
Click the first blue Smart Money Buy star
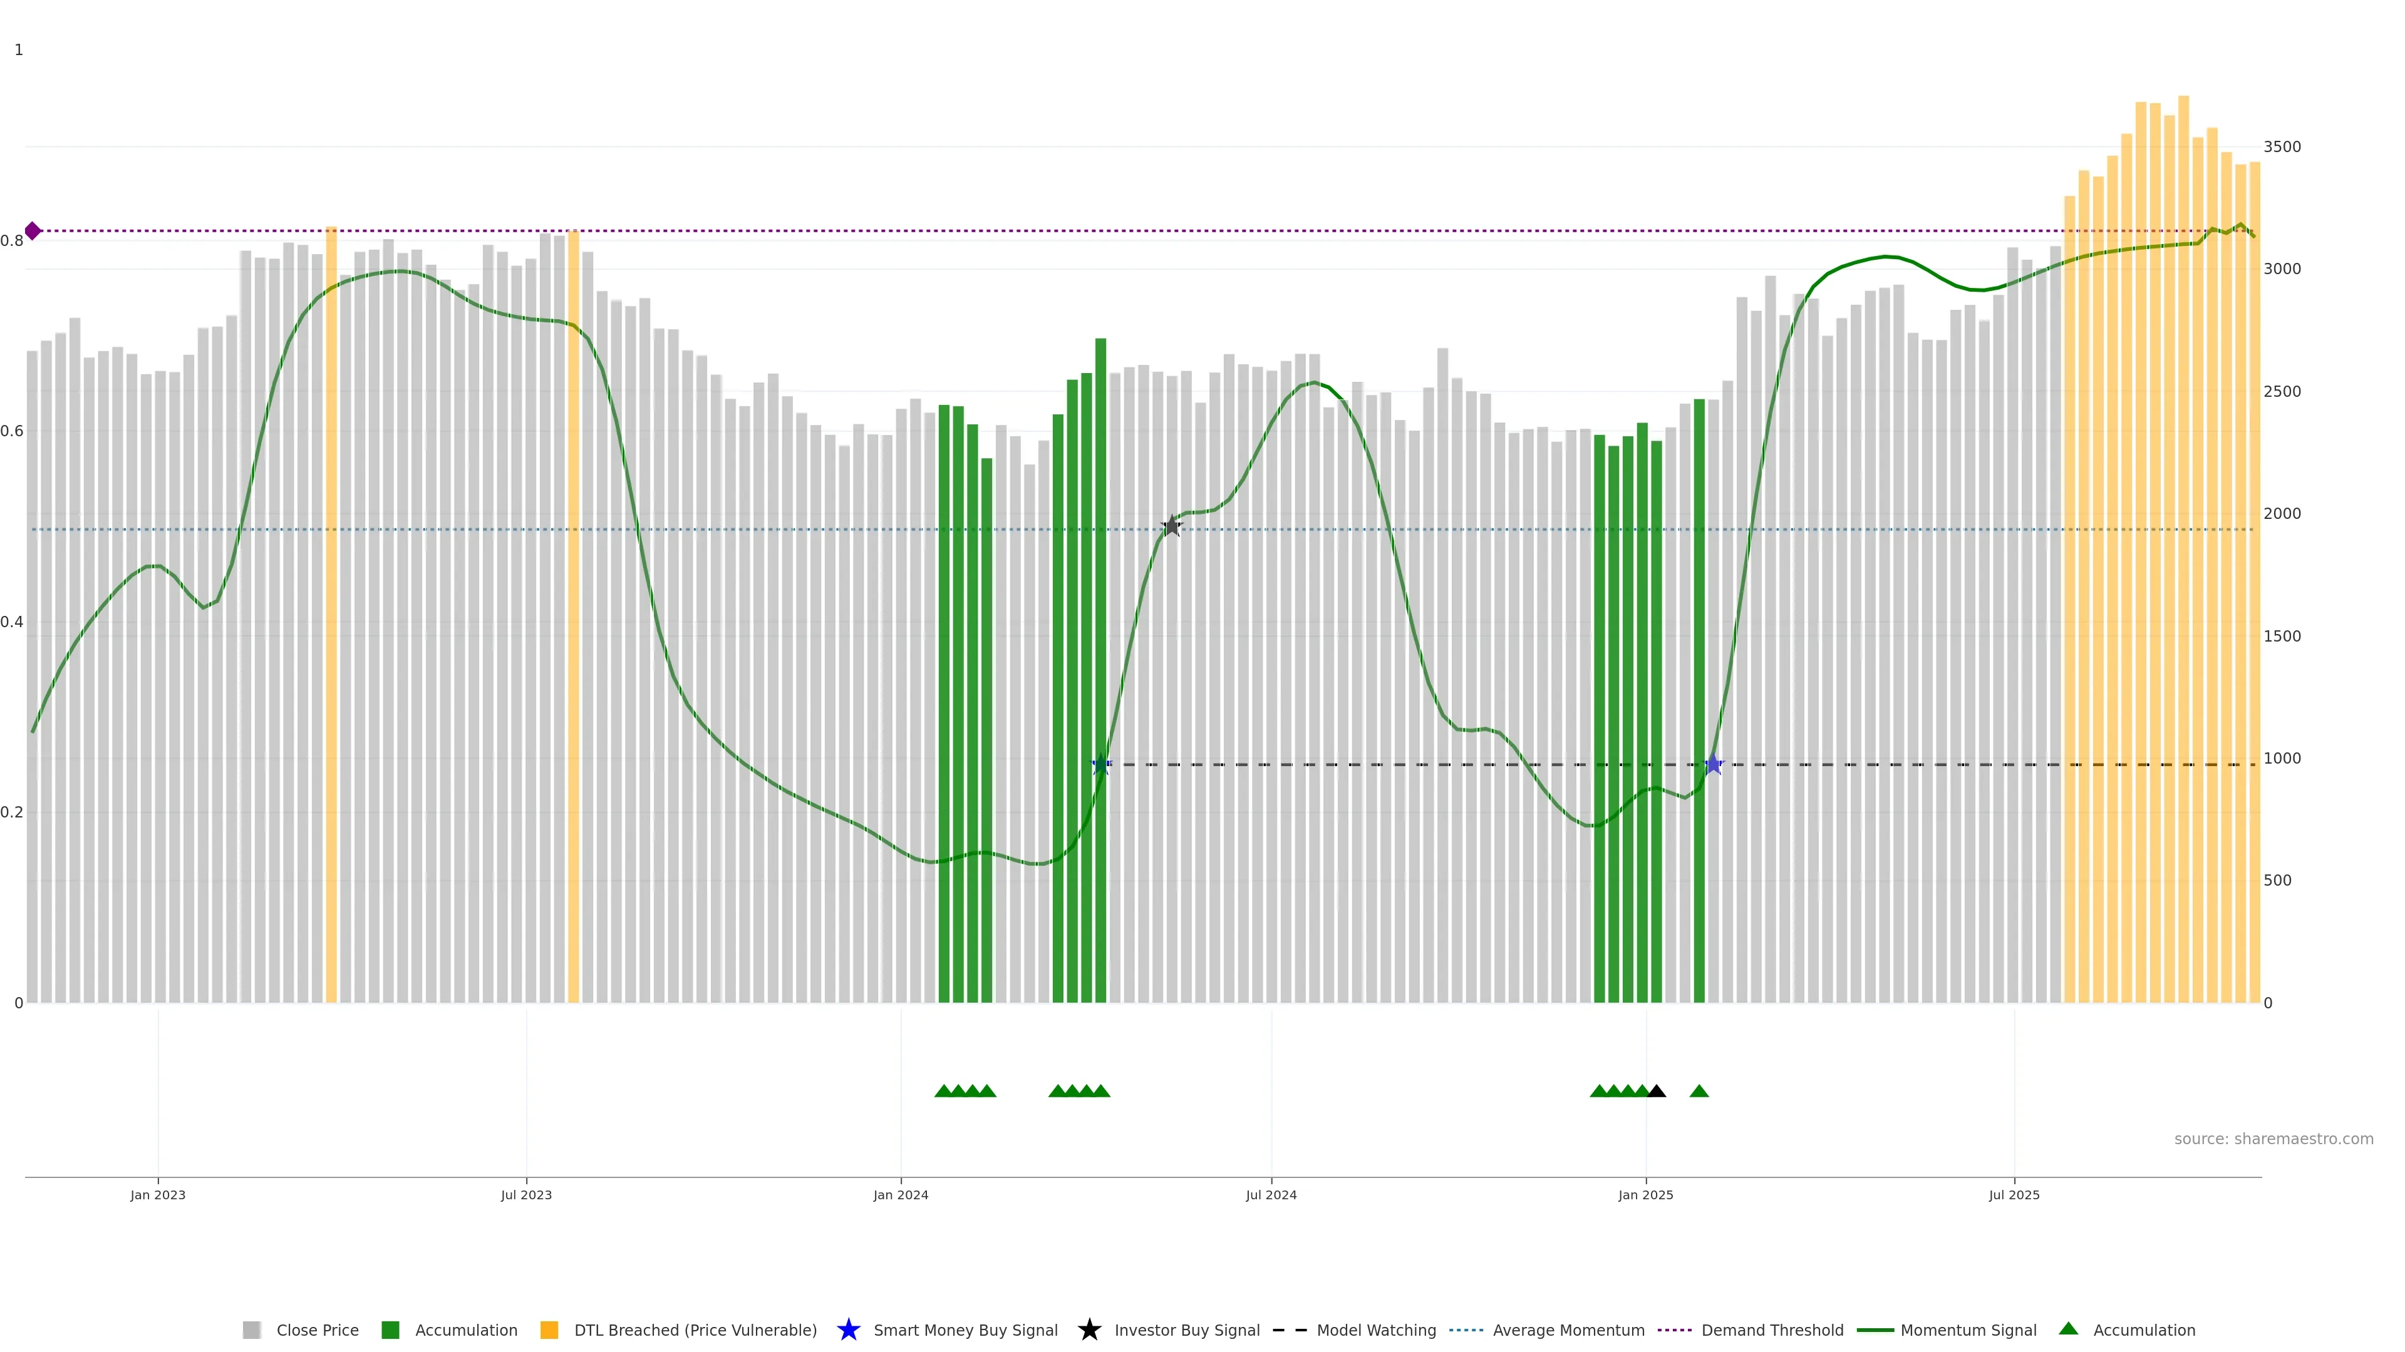tap(1101, 764)
